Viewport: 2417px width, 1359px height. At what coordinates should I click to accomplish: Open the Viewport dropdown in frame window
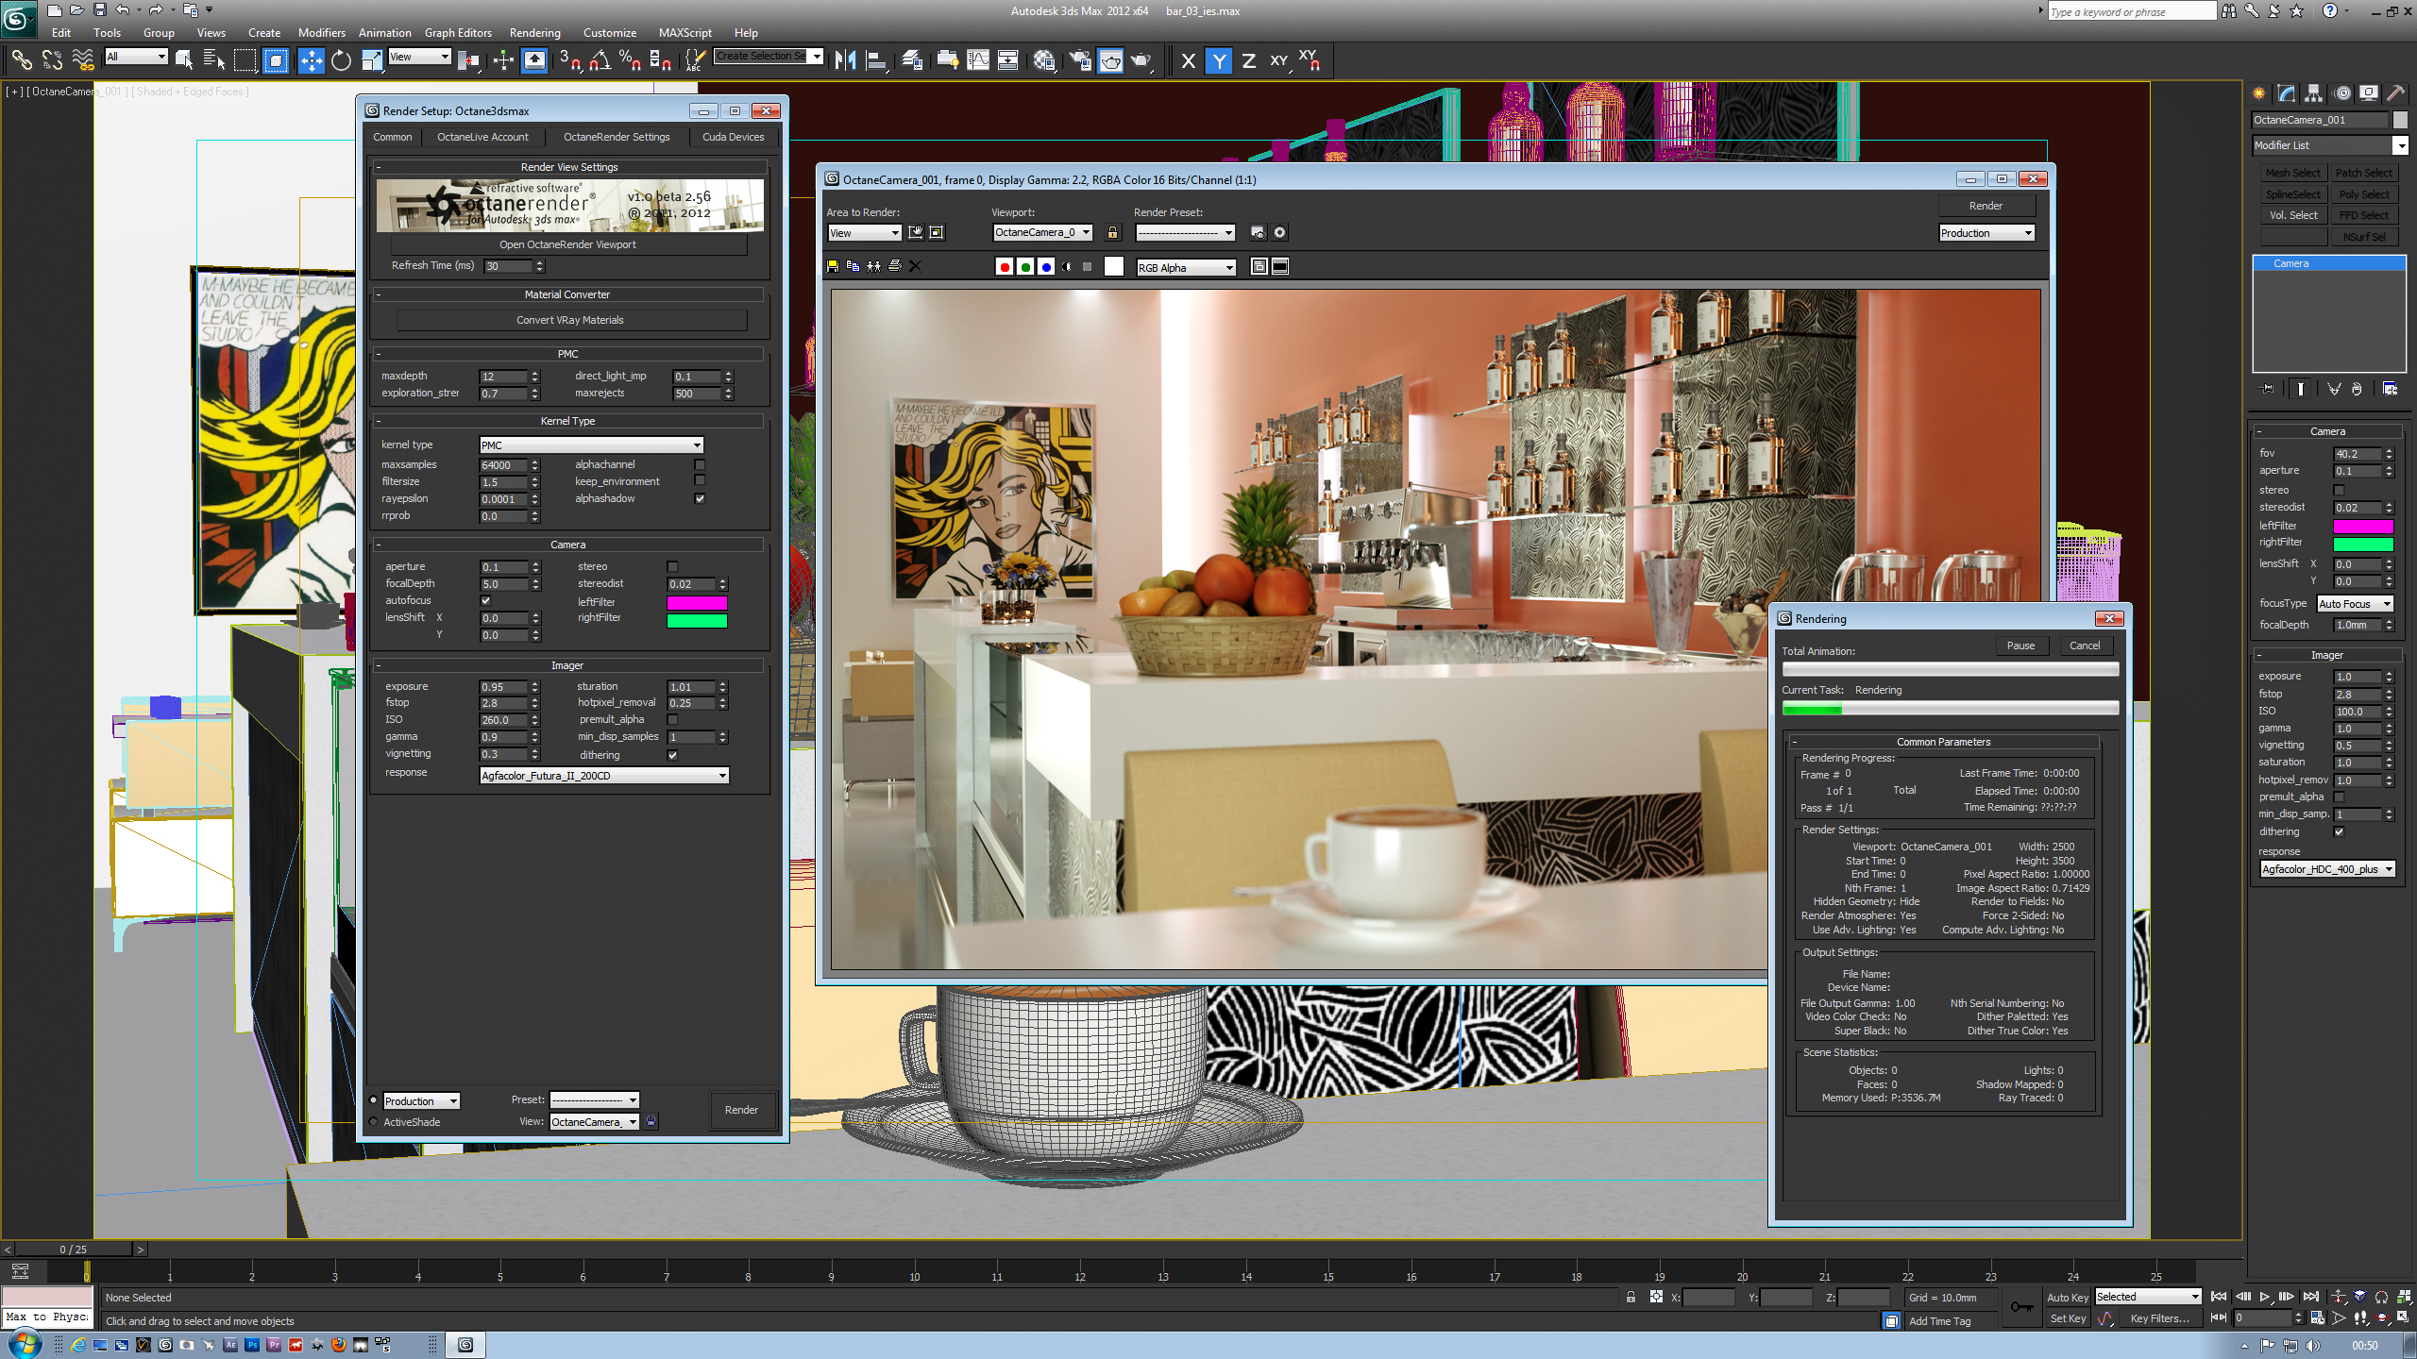pyautogui.click(x=1042, y=232)
